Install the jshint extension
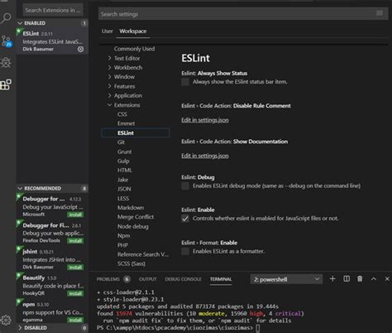Image resolution: width=392 pixels, height=333 pixels. coord(75,268)
